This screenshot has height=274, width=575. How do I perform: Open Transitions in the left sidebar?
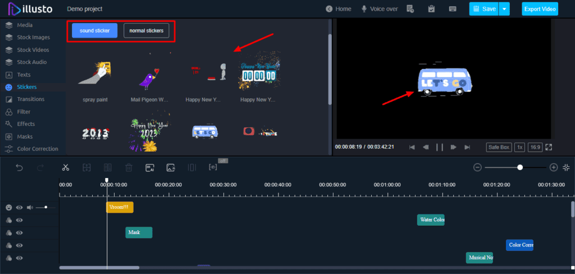[30, 99]
